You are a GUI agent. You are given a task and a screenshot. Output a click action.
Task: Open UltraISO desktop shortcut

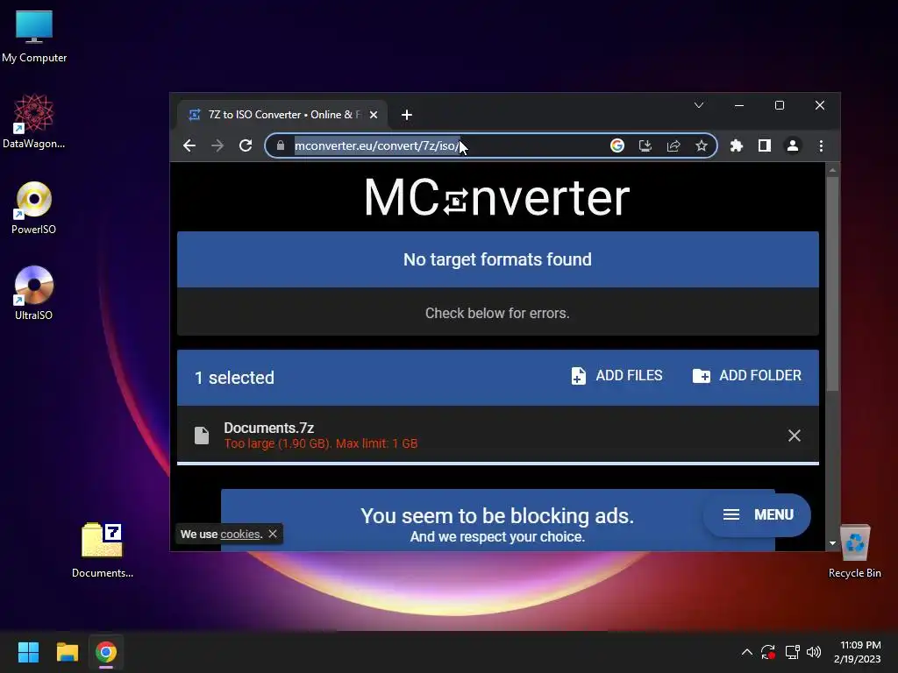pos(34,293)
